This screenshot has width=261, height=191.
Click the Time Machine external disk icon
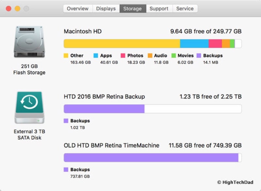(29, 107)
